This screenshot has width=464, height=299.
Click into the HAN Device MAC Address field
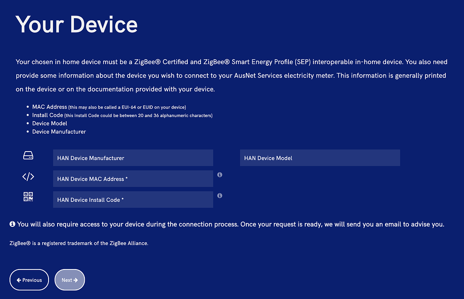pos(133,179)
